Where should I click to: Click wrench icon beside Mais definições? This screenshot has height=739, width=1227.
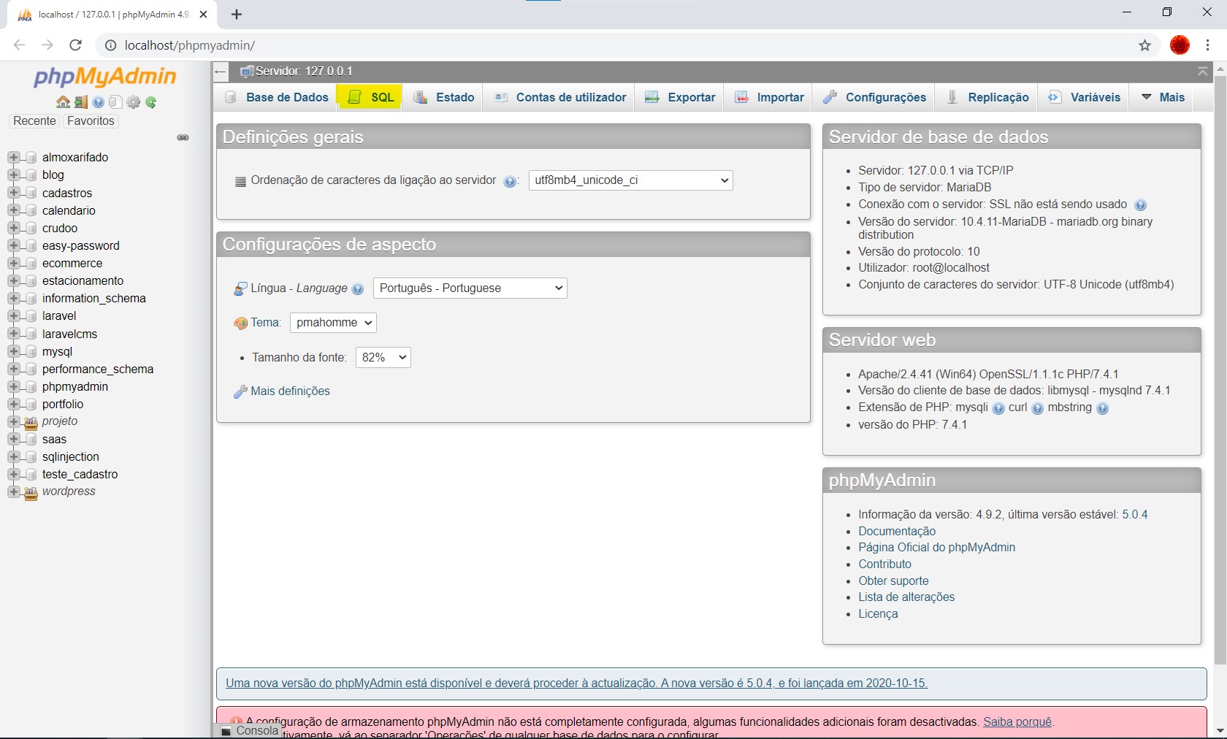click(240, 392)
